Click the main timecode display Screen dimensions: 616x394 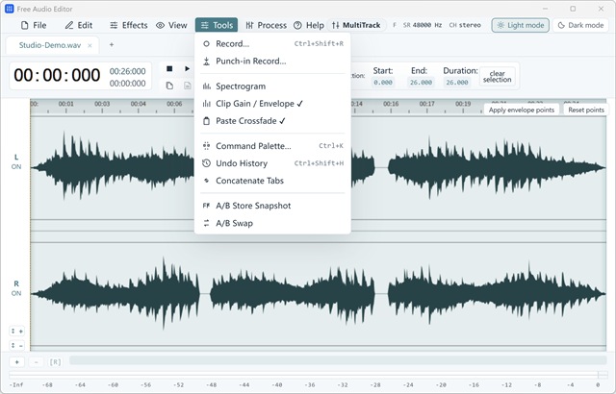[x=57, y=75]
